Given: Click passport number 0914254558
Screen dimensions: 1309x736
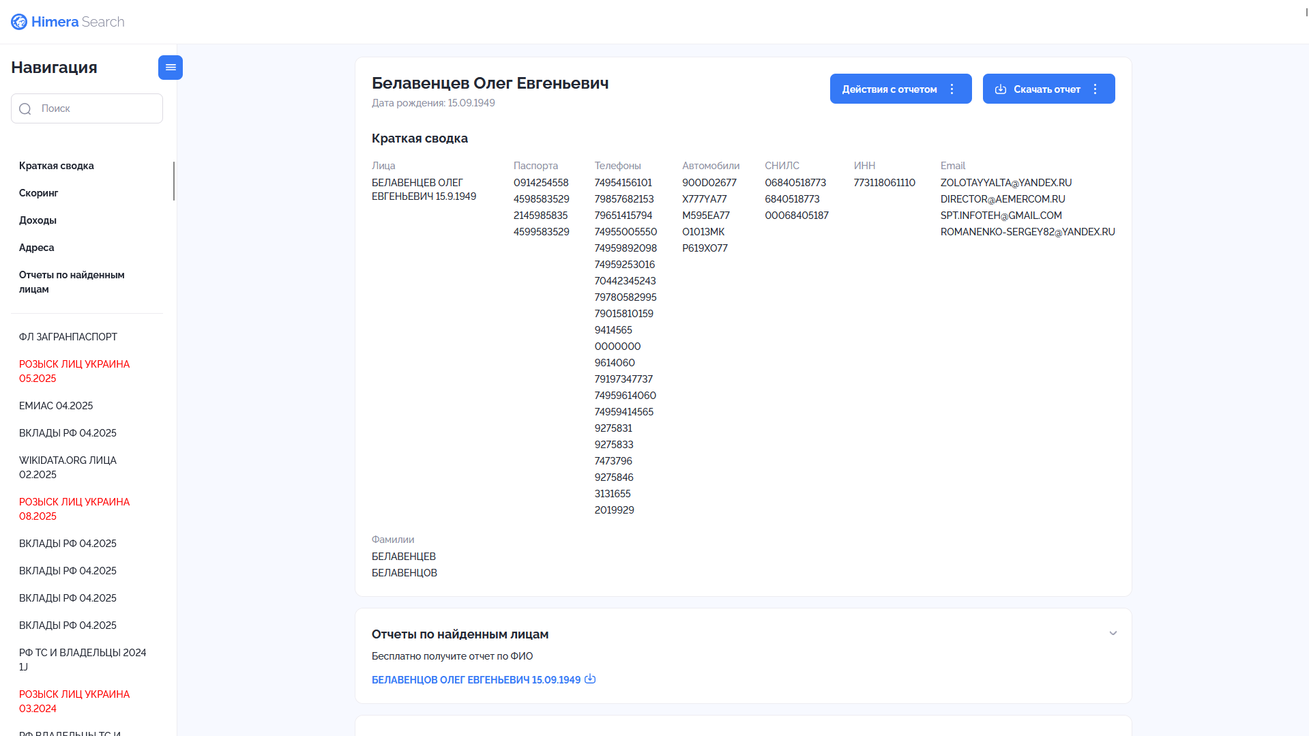Looking at the screenshot, I should [x=541, y=183].
